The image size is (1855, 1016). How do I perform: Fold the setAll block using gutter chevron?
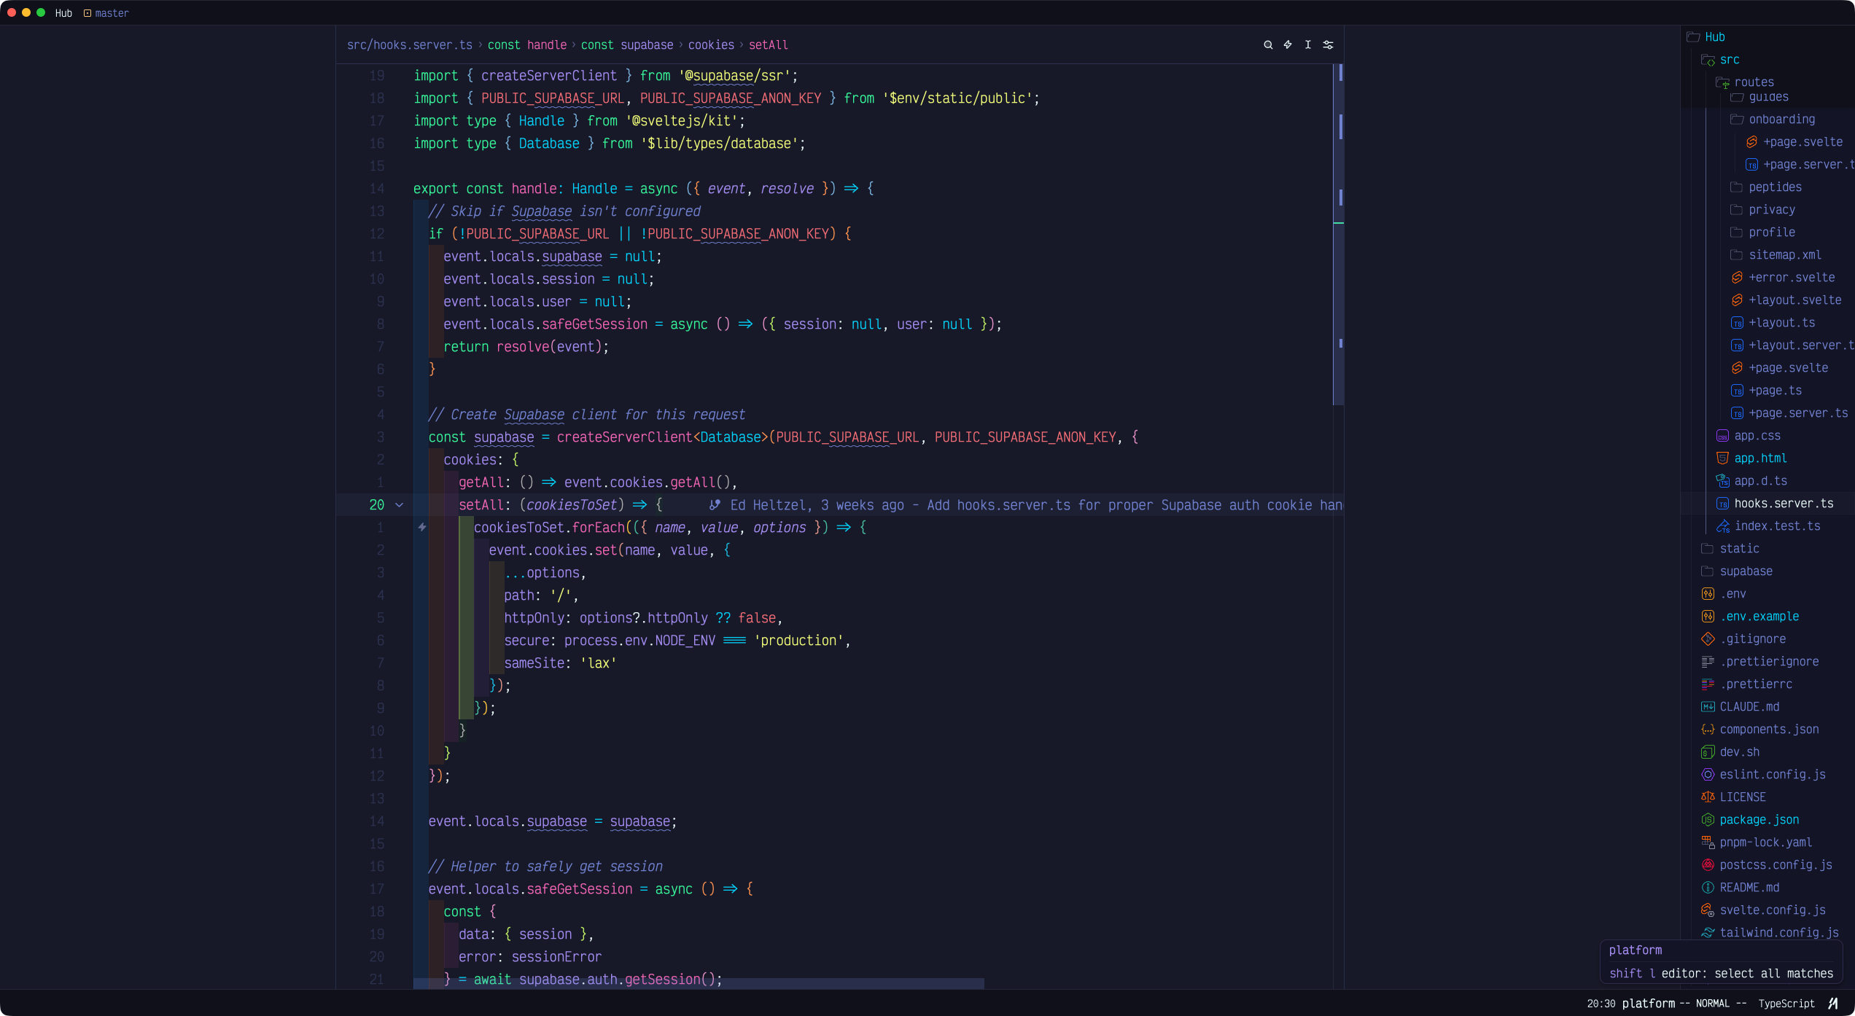point(399,505)
